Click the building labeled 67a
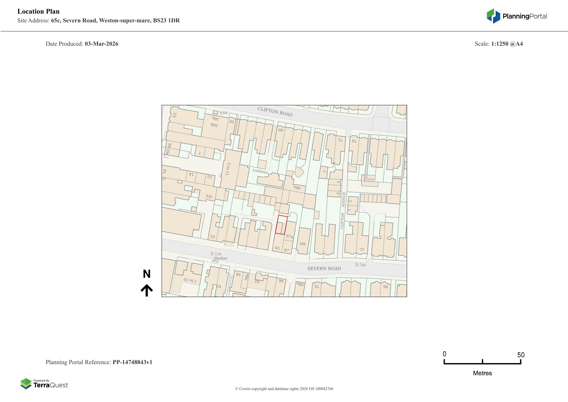This screenshot has width=568, height=402. 290,236
